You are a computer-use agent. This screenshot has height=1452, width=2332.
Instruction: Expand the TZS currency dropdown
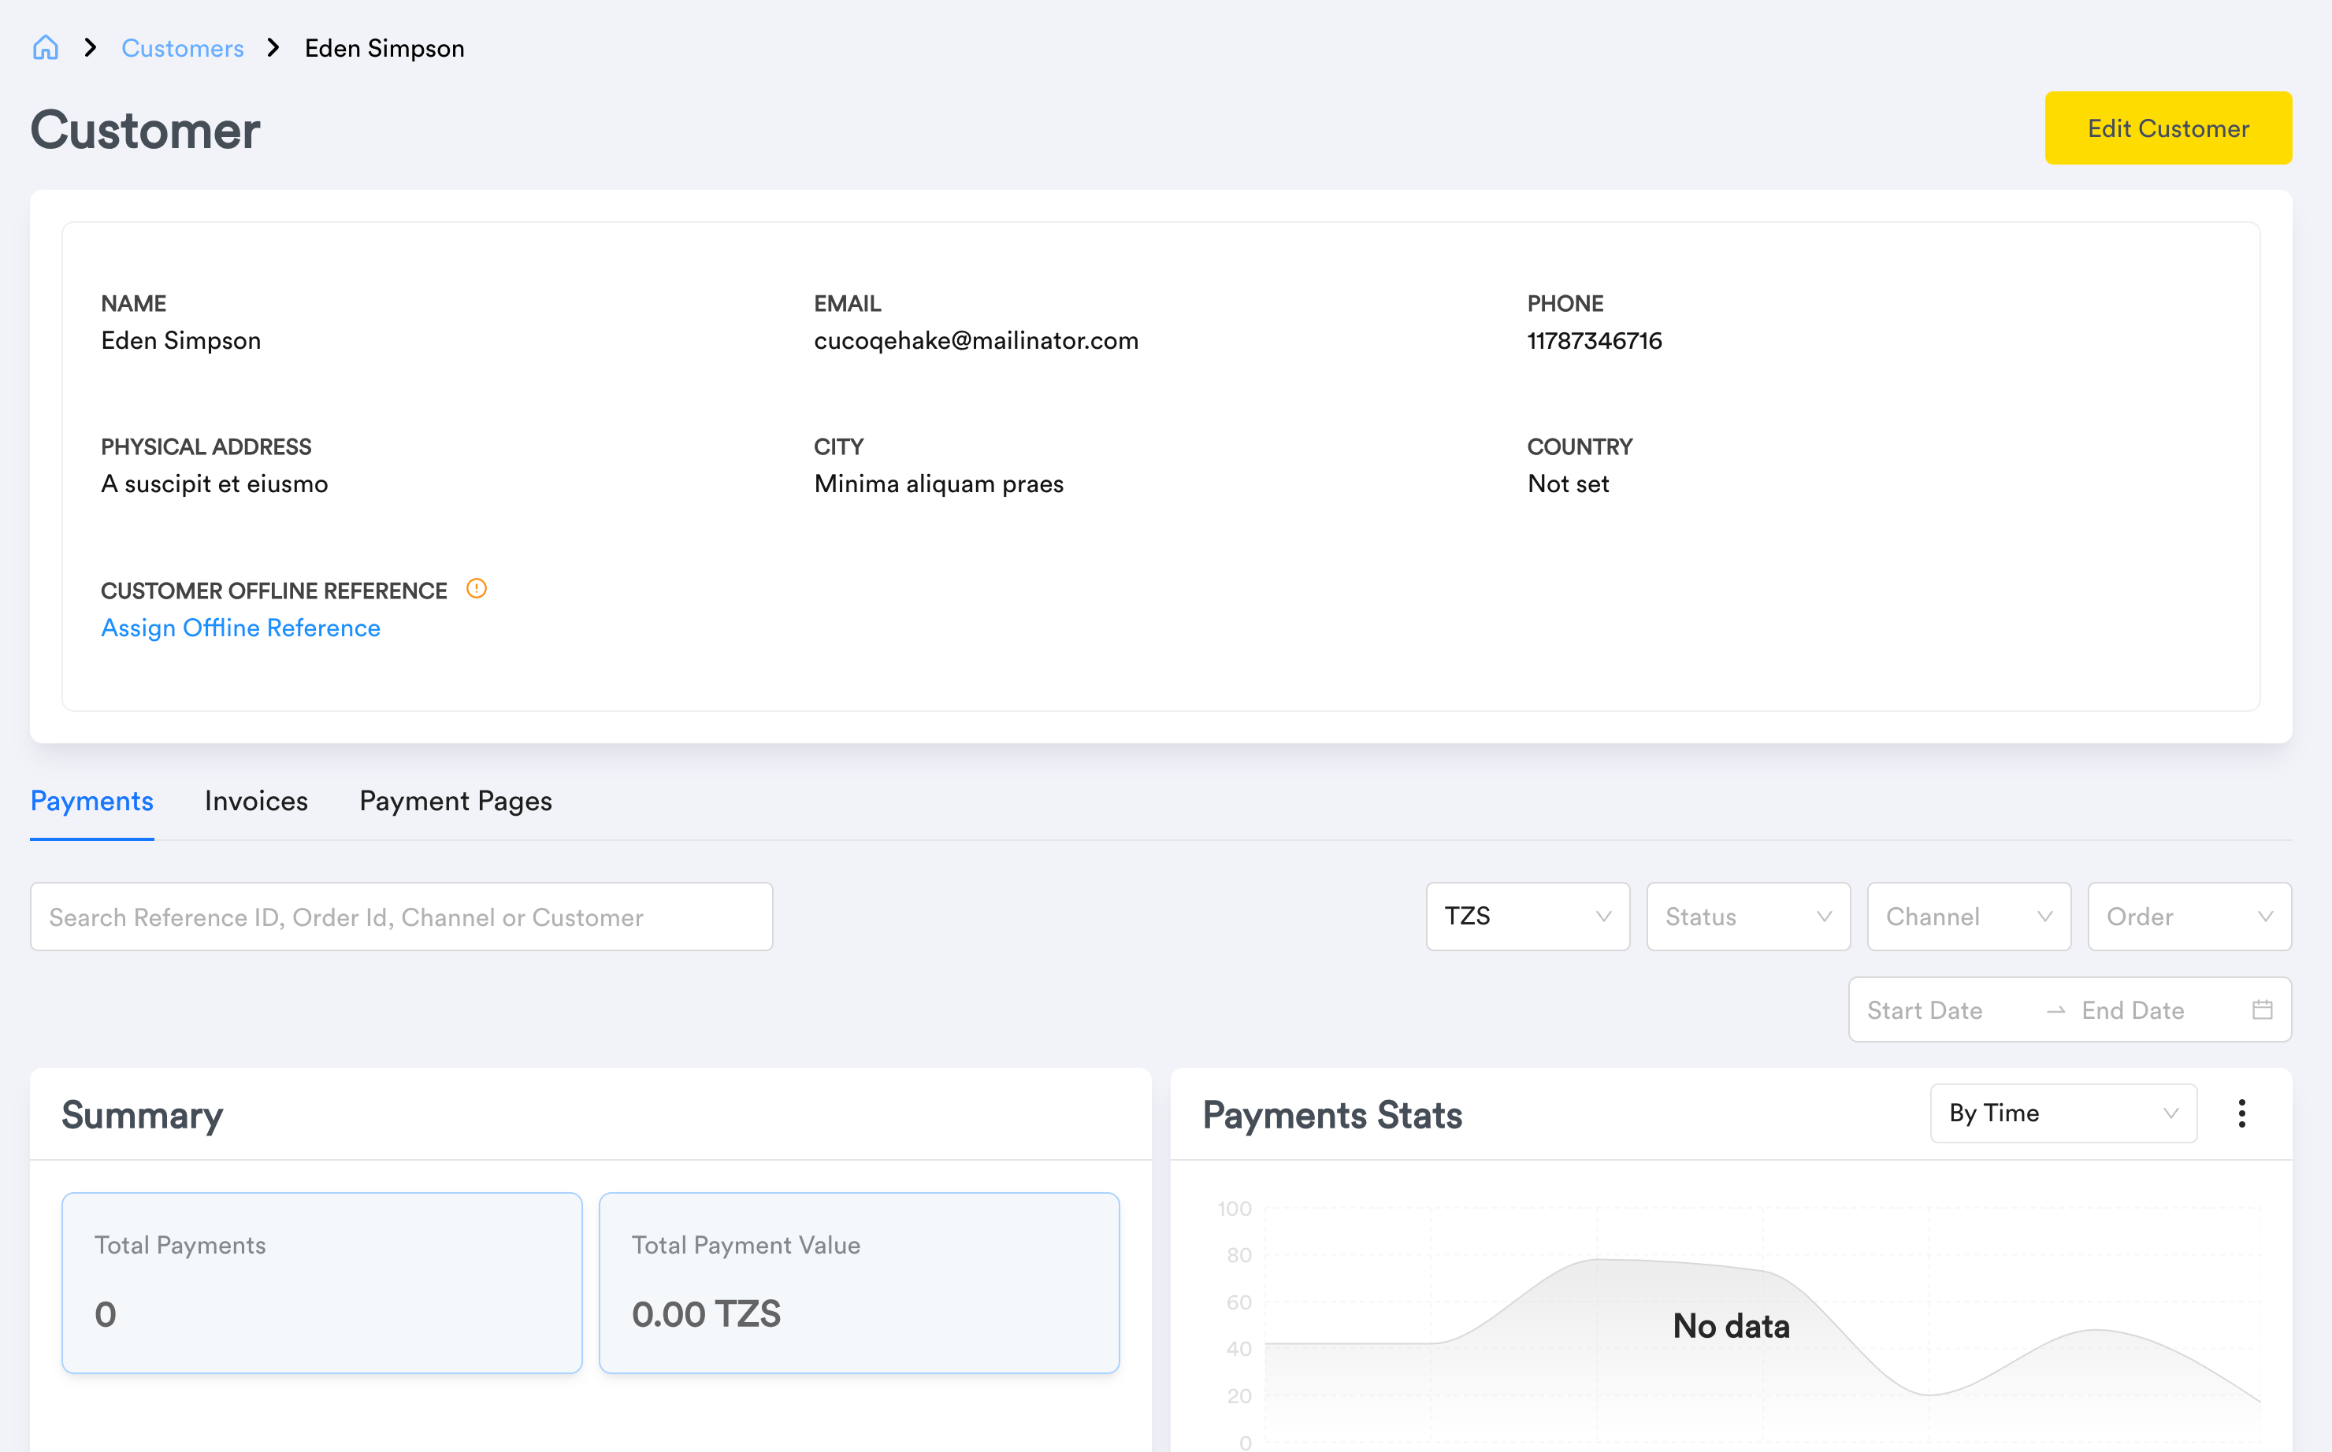1528,917
